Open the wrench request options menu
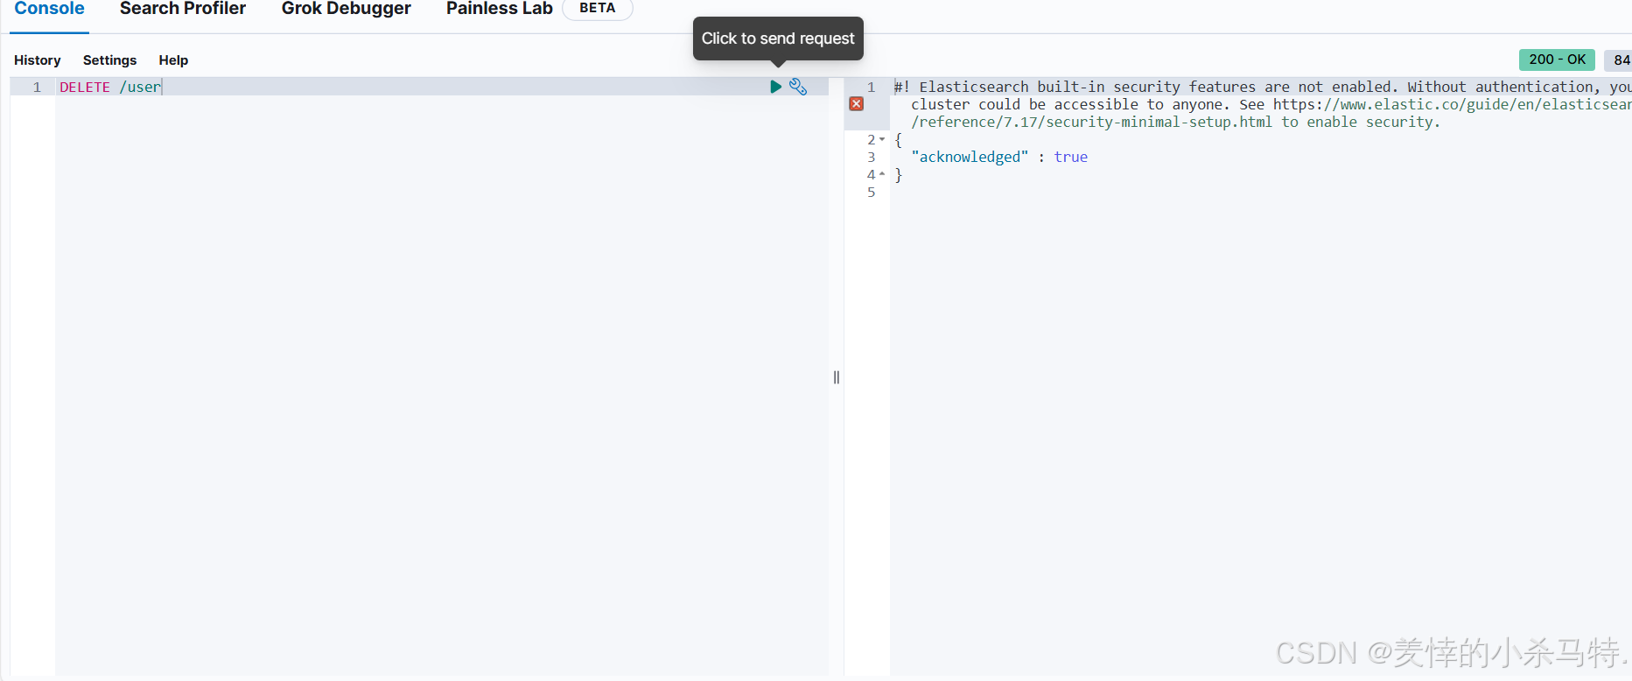This screenshot has height=681, width=1632. (798, 87)
